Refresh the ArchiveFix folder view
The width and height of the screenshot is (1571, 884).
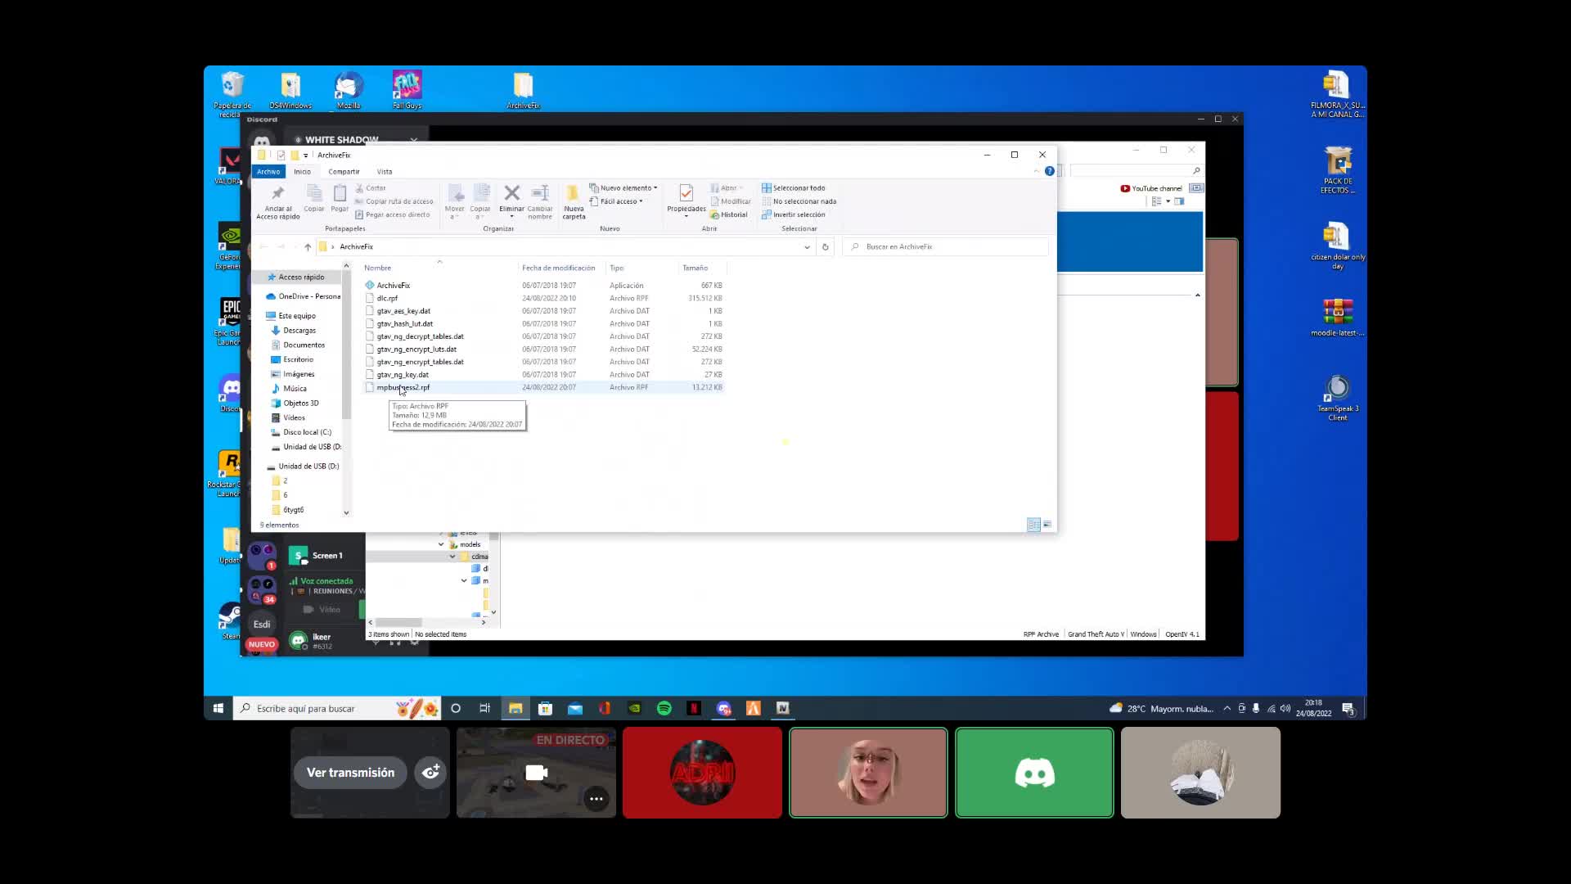coord(825,246)
